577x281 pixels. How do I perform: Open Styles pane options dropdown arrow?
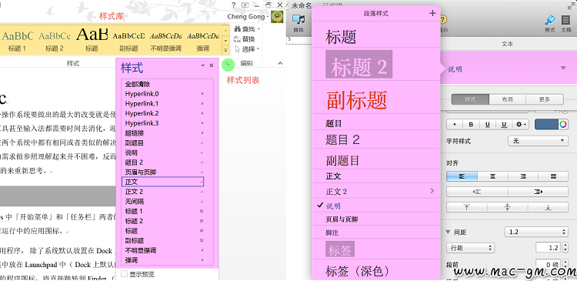pyautogui.click(x=203, y=65)
